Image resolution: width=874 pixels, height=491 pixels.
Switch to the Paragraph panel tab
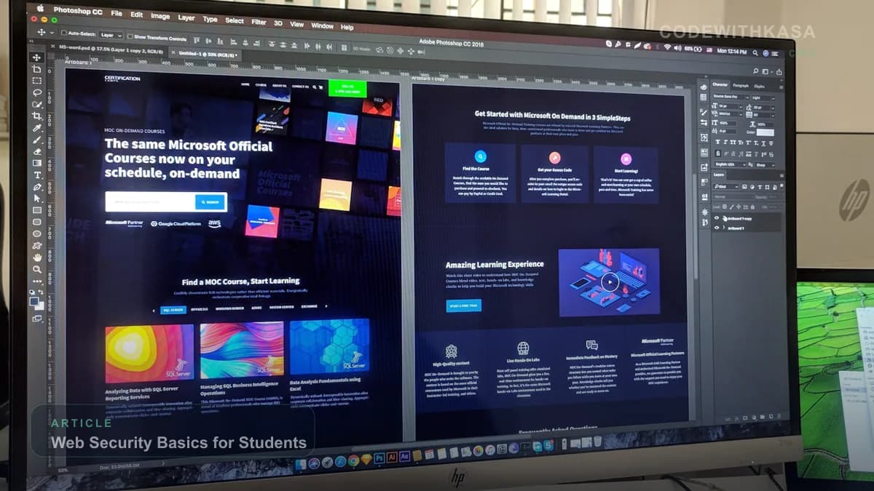(x=741, y=86)
